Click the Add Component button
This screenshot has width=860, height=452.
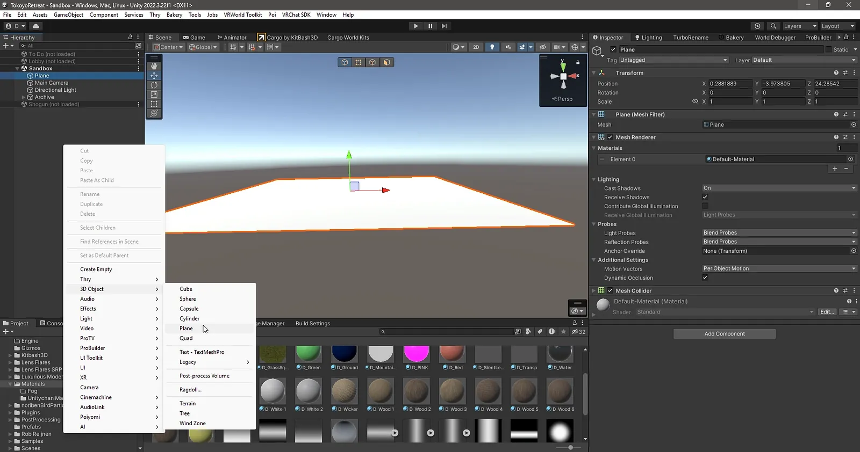[x=725, y=334]
